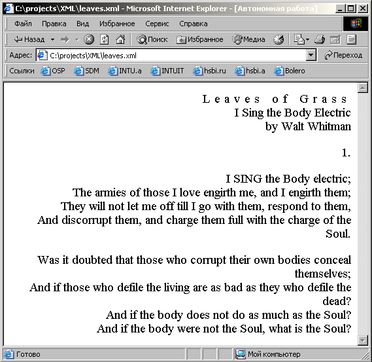Click the section number '1.'

coord(346,153)
